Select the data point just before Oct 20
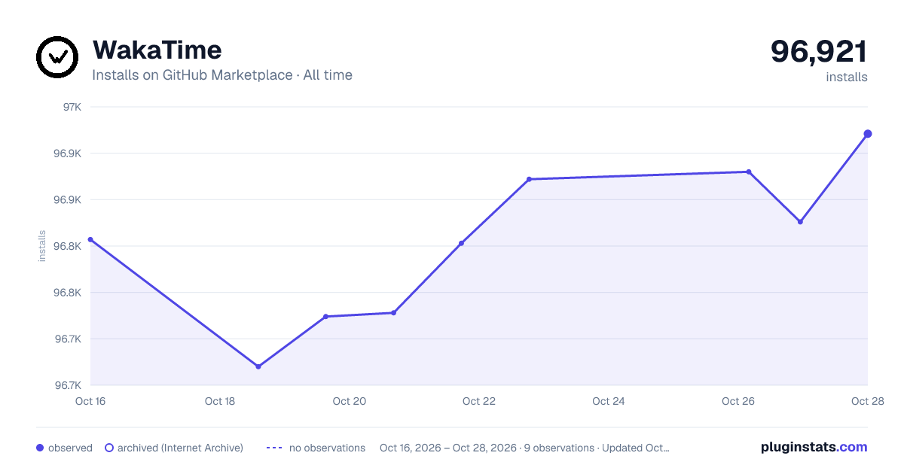Image resolution: width=904 pixels, height=474 pixels. [x=325, y=316]
